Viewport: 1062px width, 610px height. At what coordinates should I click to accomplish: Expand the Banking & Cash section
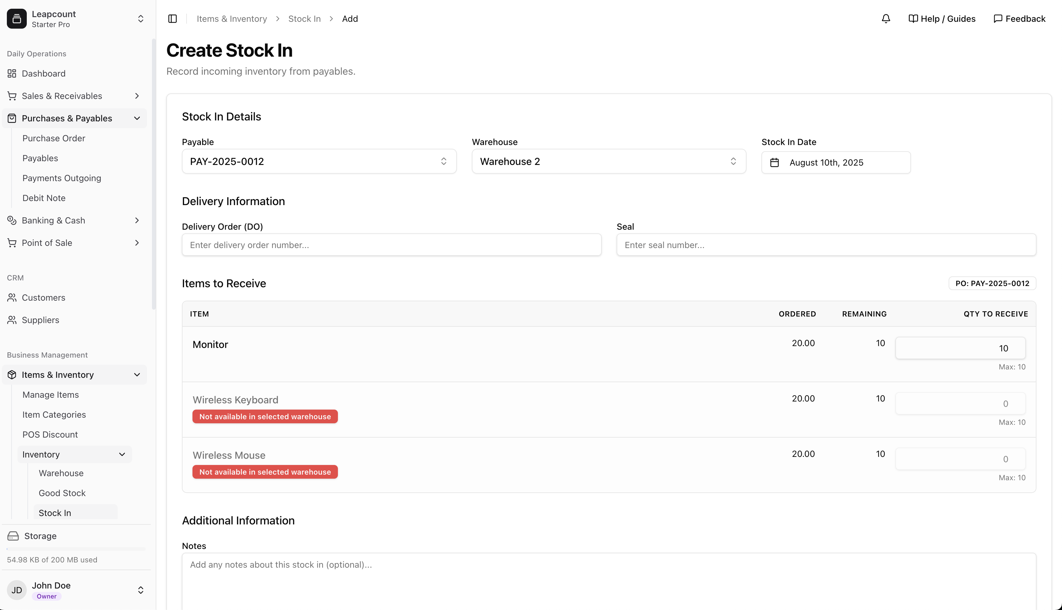pyautogui.click(x=137, y=220)
